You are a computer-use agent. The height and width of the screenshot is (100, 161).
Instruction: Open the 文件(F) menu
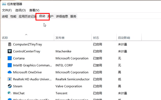(7, 10)
